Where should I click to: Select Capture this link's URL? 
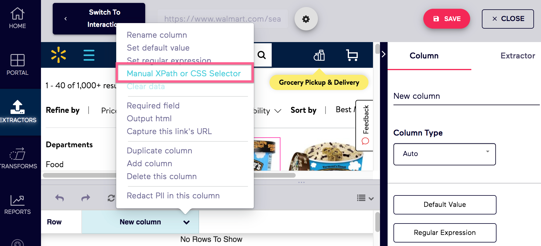tap(169, 131)
